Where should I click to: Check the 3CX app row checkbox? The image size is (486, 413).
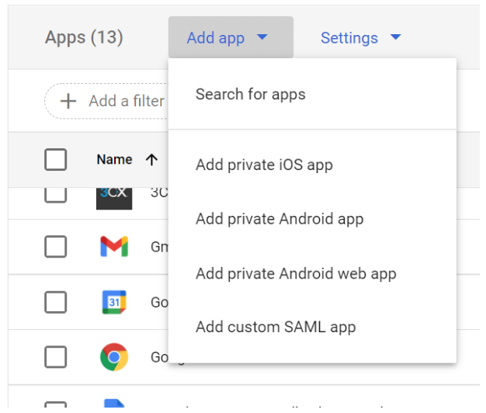point(55,195)
